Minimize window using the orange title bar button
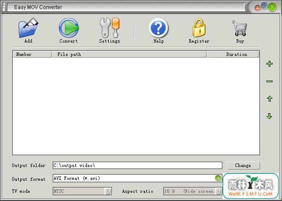The height and width of the screenshot is (201, 282). coord(257,8)
